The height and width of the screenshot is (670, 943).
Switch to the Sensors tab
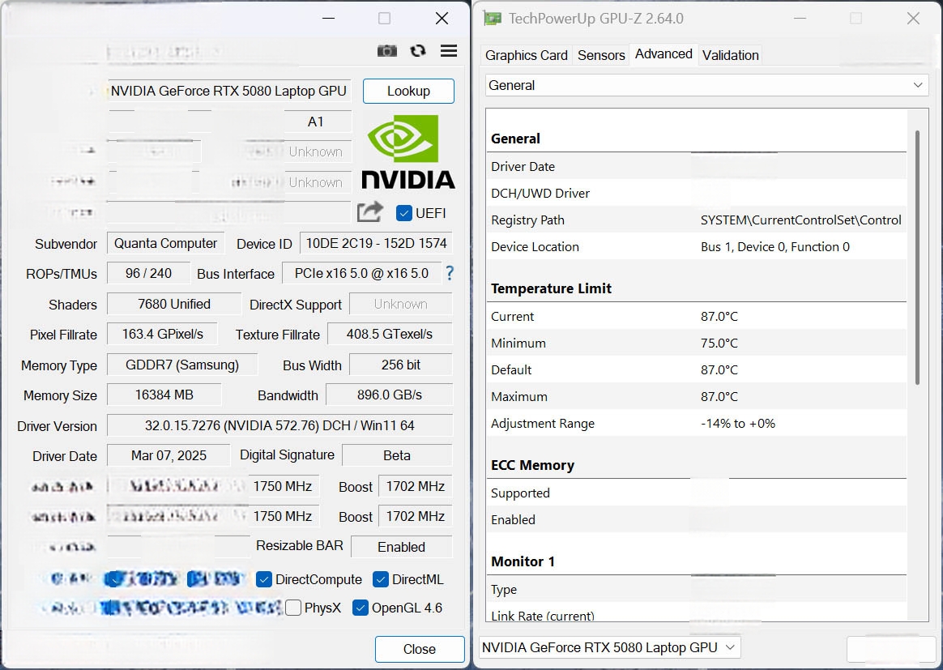pos(601,55)
